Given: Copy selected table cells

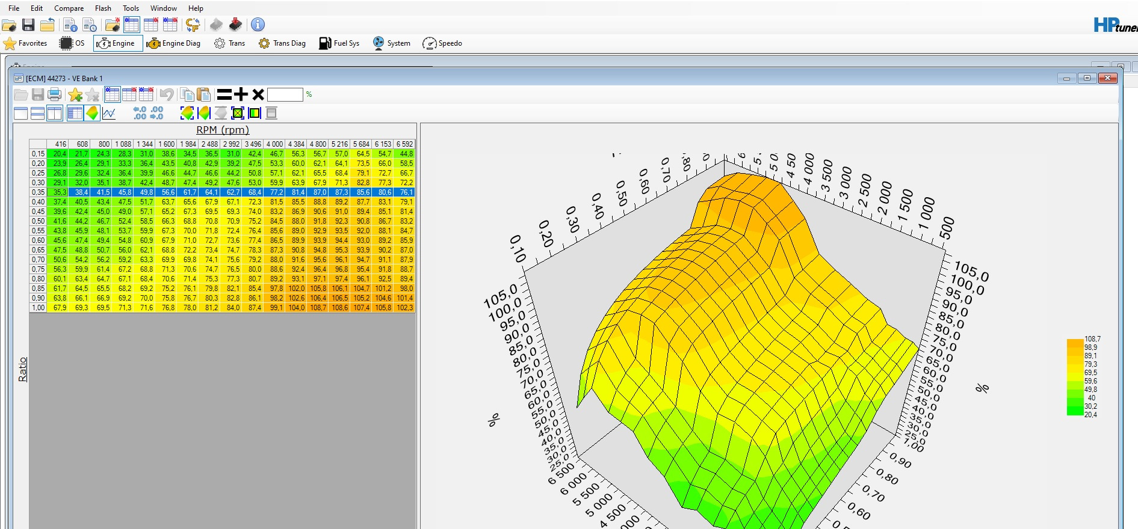Looking at the screenshot, I should point(187,94).
